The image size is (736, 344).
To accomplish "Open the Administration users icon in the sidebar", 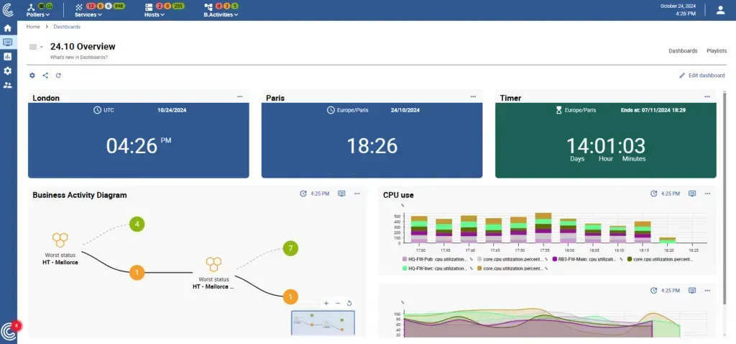I will (7, 85).
